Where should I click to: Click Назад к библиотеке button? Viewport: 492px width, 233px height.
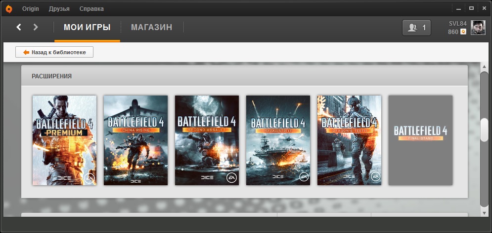(54, 52)
